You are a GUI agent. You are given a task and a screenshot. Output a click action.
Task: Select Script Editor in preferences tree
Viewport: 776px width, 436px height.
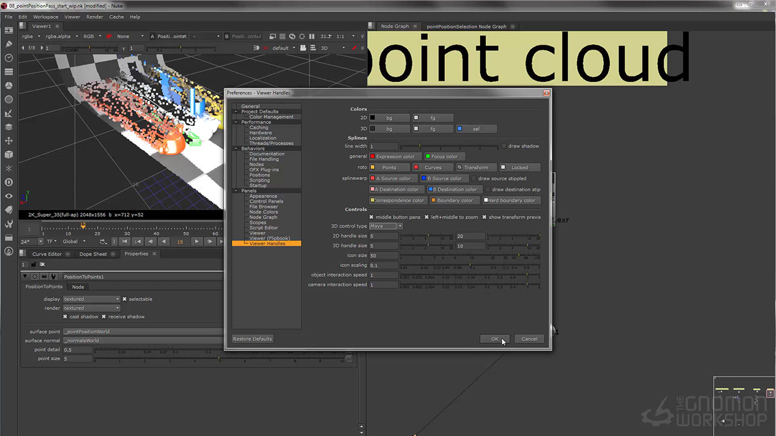[264, 228]
